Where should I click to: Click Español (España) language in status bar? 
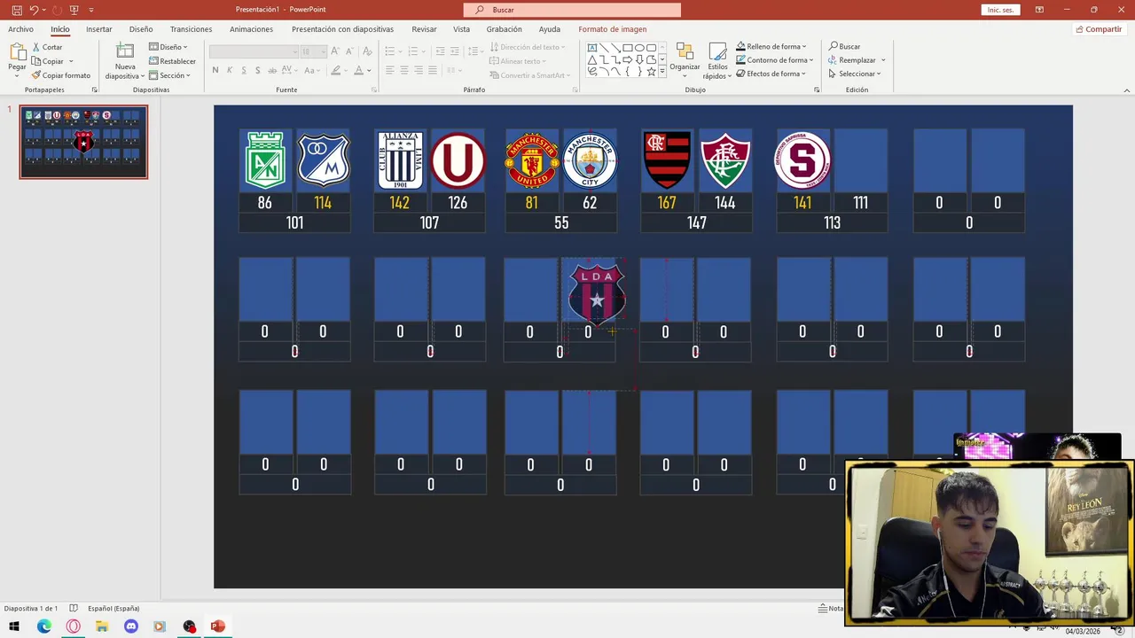click(113, 609)
